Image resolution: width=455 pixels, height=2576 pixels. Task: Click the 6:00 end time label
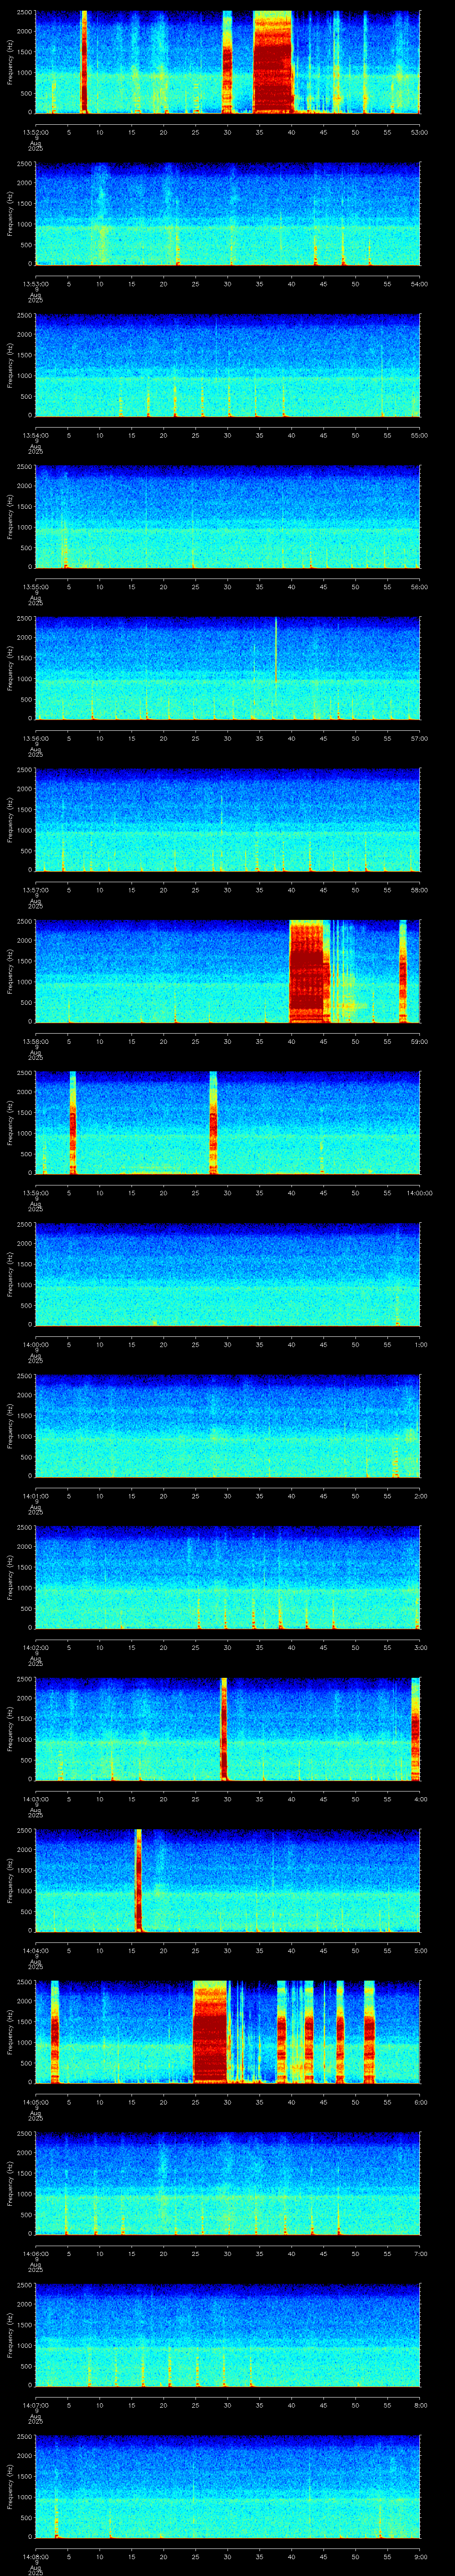pos(420,2102)
